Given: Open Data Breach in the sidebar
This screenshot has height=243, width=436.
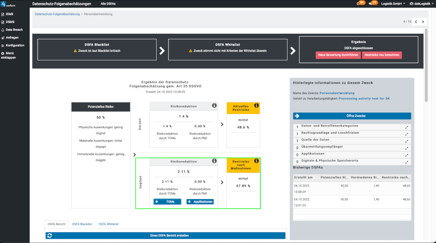Looking at the screenshot, I should coord(14,30).
